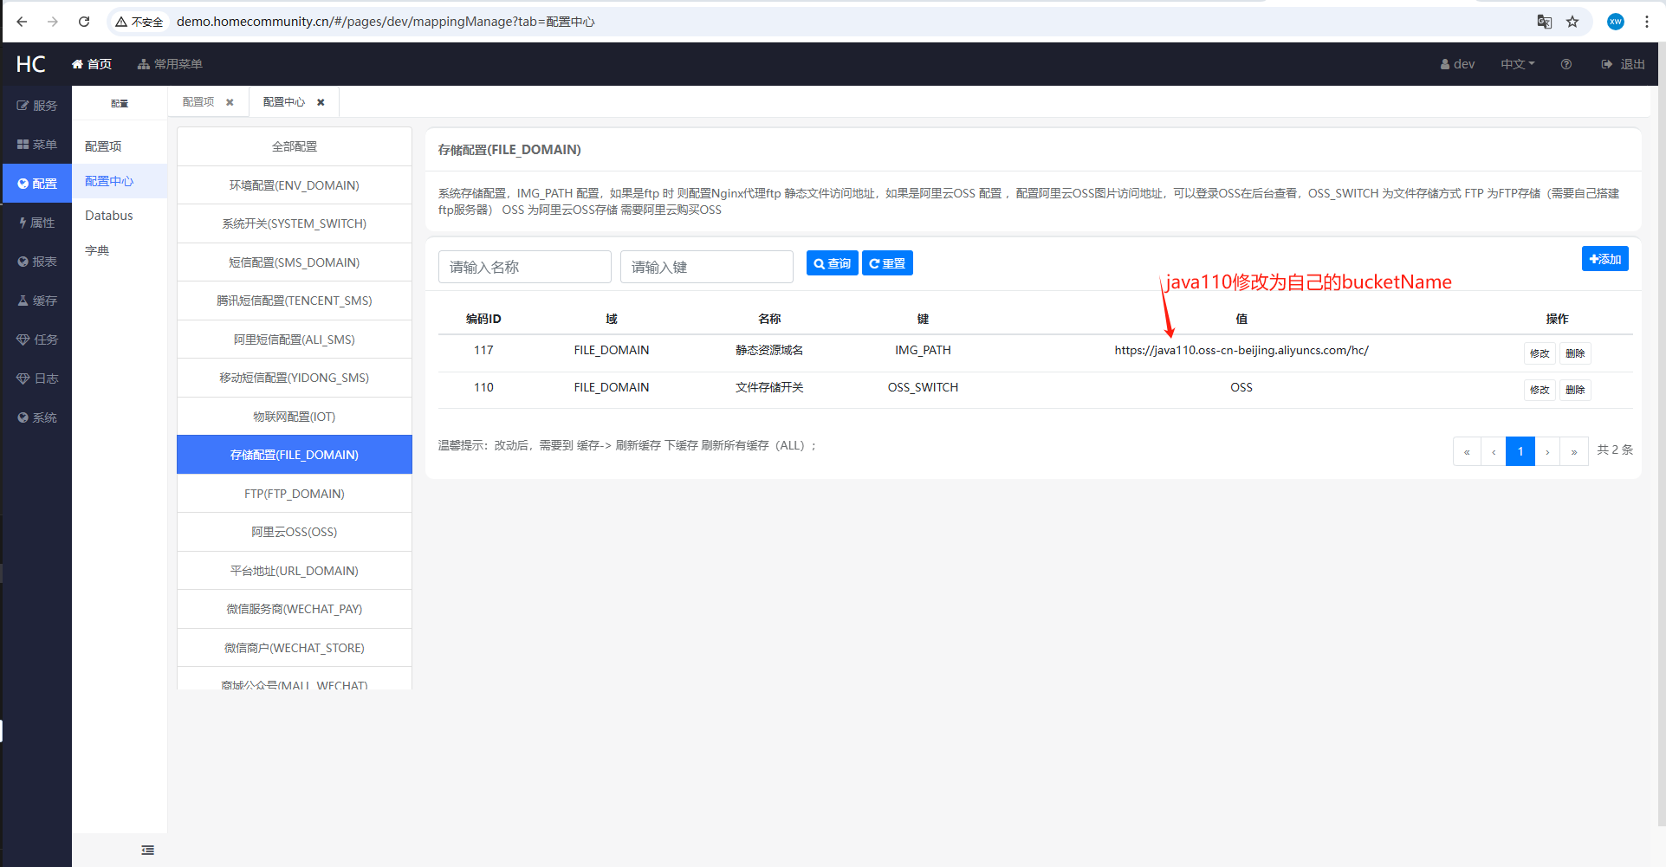Click the browser bookmark star icon

(1572, 22)
